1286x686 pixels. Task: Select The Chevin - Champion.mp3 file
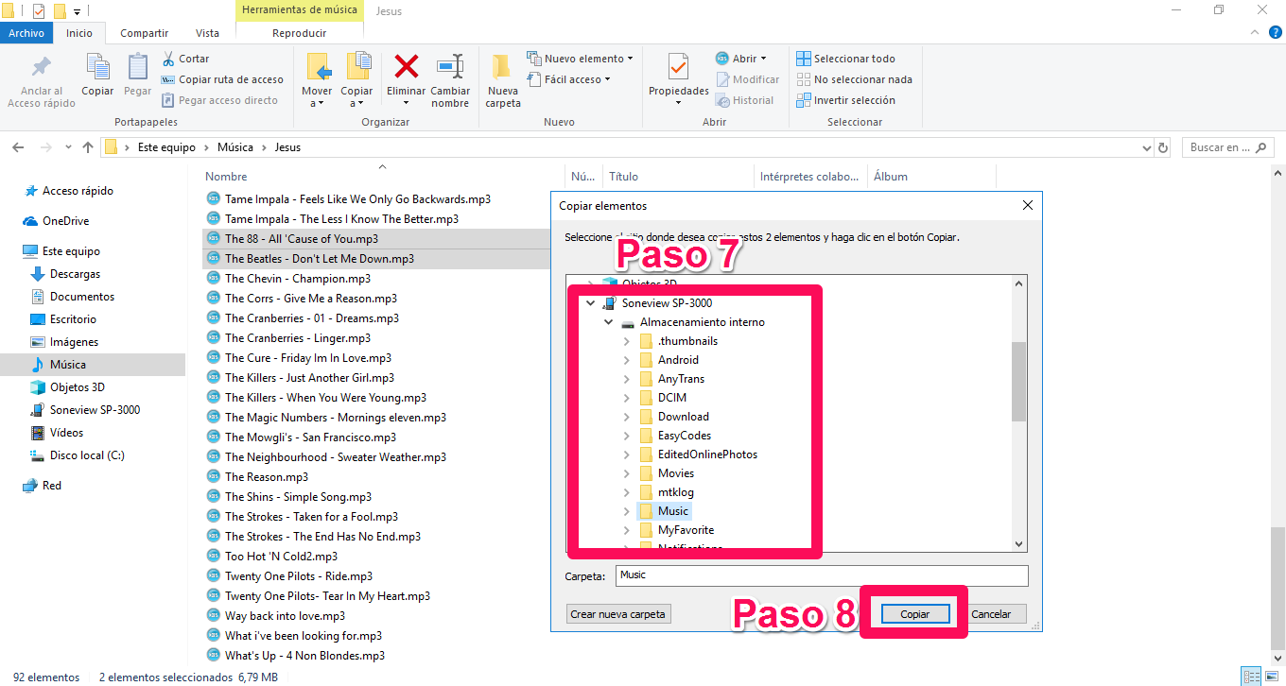297,279
